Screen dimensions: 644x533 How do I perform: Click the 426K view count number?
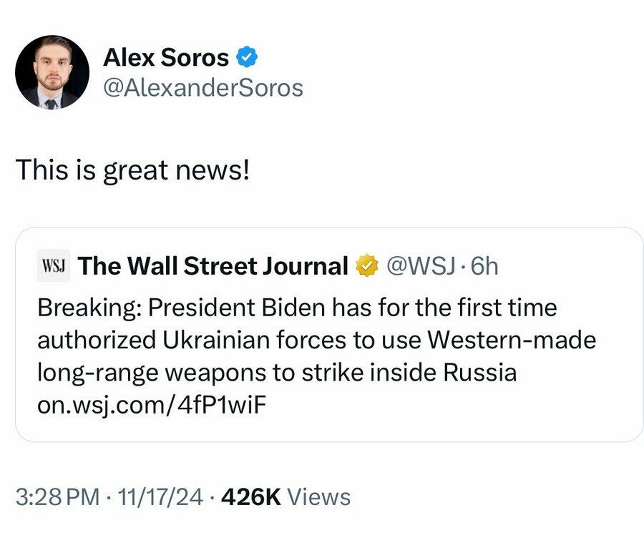pyautogui.click(x=252, y=497)
